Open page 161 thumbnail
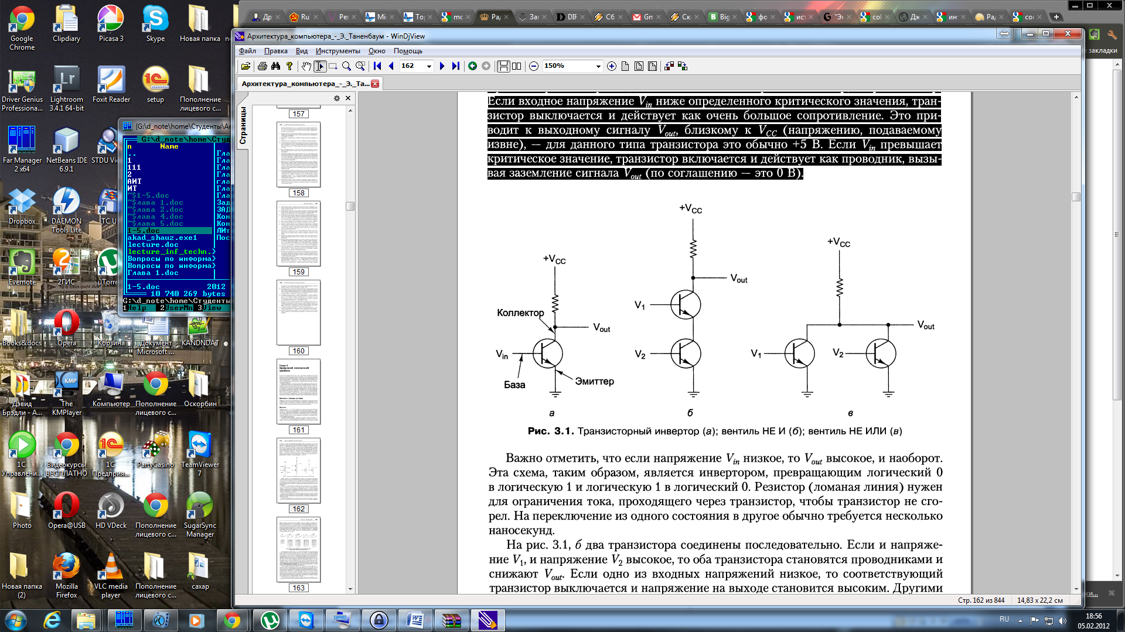The height and width of the screenshot is (632, 1125). click(x=299, y=392)
